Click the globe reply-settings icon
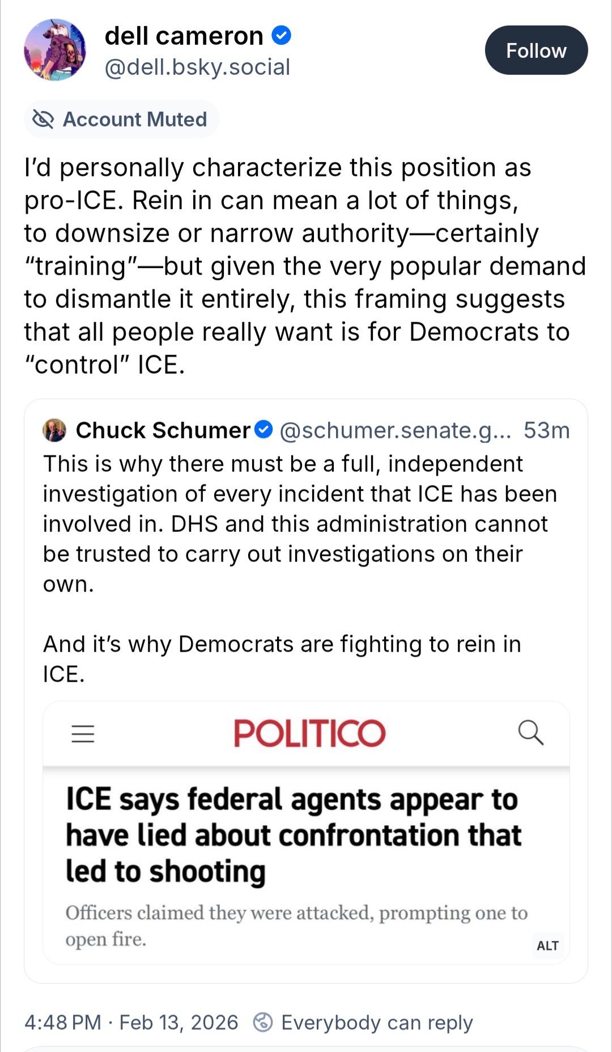 [x=263, y=1022]
